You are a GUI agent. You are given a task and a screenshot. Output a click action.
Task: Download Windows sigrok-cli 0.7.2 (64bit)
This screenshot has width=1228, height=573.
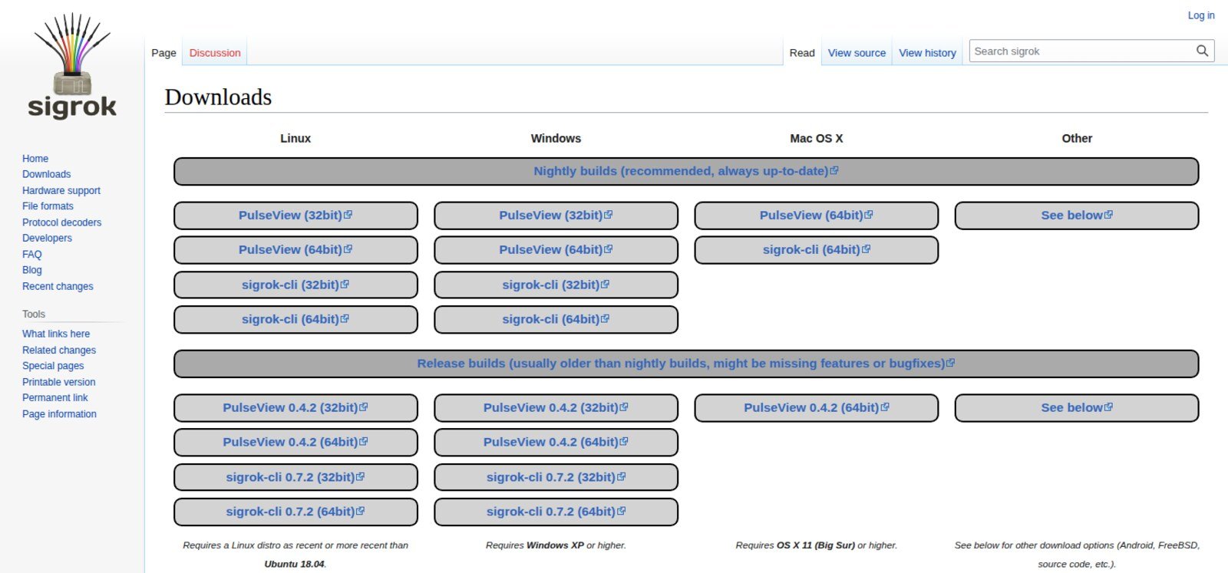pos(556,512)
